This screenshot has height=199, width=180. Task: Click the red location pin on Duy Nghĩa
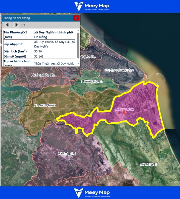pos(124,113)
